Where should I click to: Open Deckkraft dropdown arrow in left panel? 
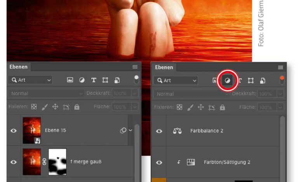point(135,93)
